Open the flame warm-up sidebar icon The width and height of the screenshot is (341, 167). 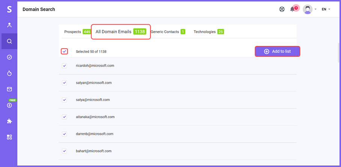[9, 73]
